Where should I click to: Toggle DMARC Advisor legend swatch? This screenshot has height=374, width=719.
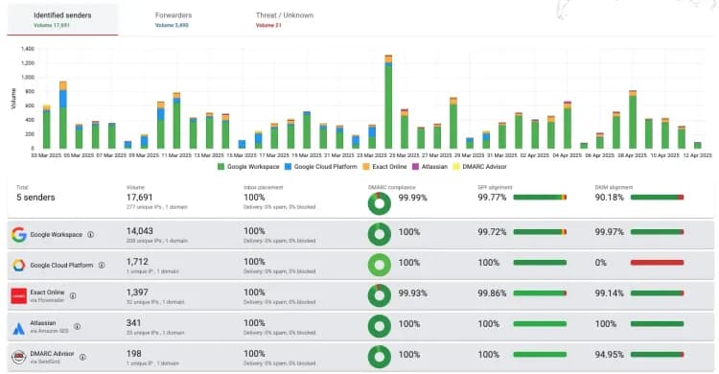tap(456, 167)
